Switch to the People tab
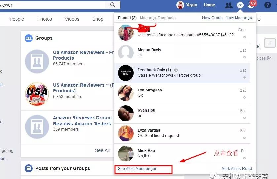The height and width of the screenshot is (179, 277). 17,19
